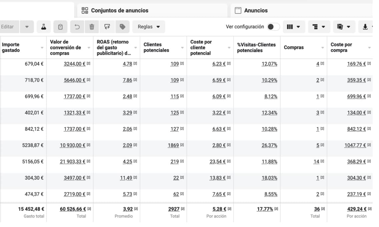
Task: Click the trash delete icon
Action: (92, 27)
